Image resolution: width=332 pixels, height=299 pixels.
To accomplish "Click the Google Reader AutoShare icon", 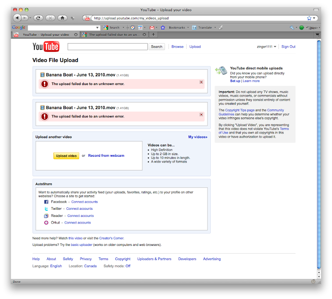I will tap(46, 216).
